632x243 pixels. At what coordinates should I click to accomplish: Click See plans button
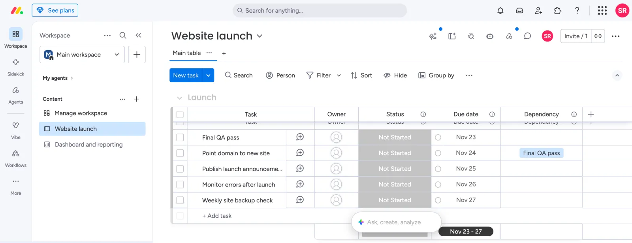[x=55, y=10]
